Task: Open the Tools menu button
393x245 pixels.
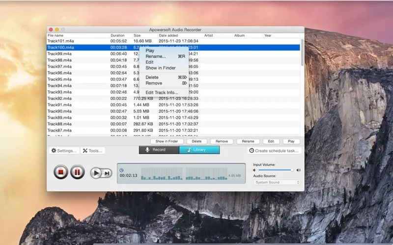Action: point(92,150)
